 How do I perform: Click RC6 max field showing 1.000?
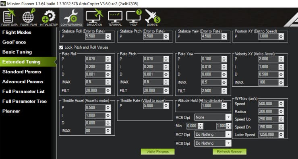point(221,126)
